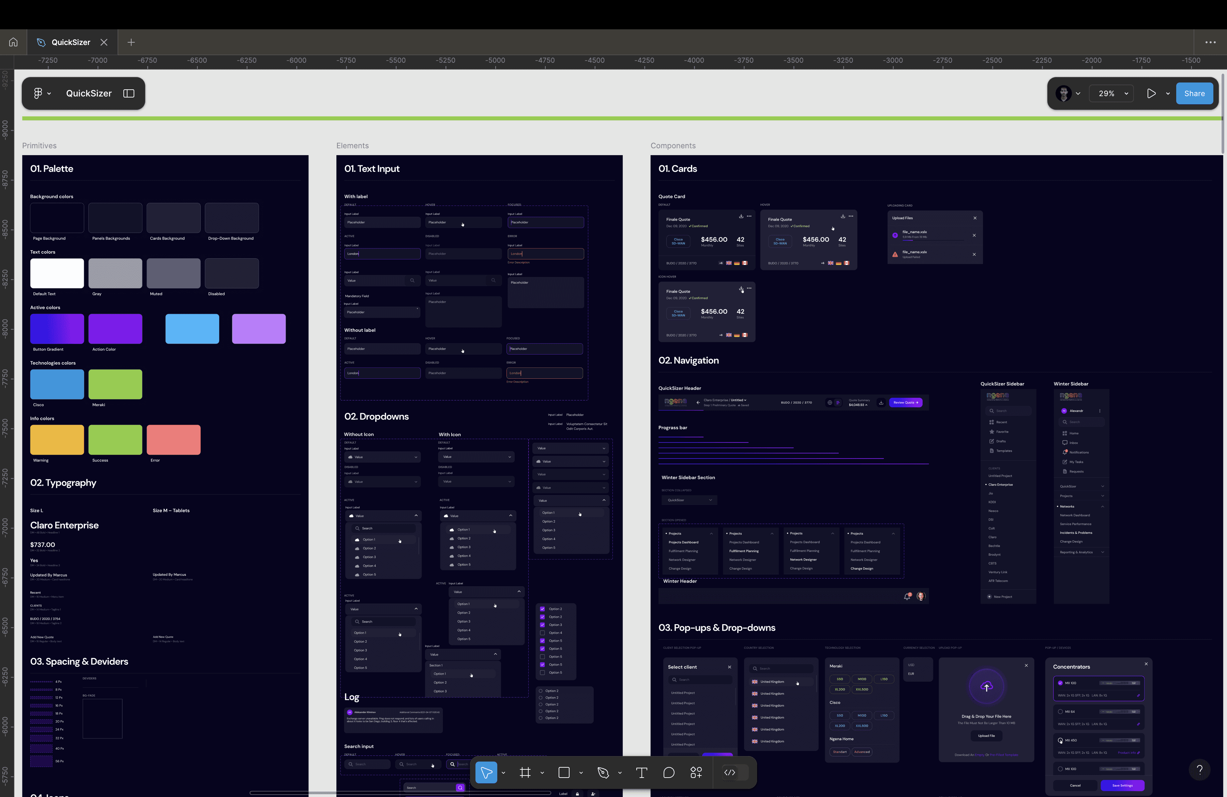Click the Option 4 checkbox in the checkbox list

[542, 633]
